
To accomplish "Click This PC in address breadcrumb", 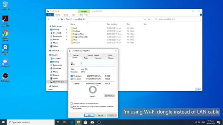I will pos(69,19).
